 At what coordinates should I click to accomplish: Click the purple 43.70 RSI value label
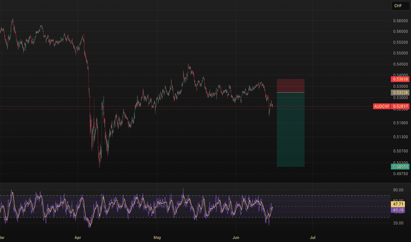click(398, 210)
